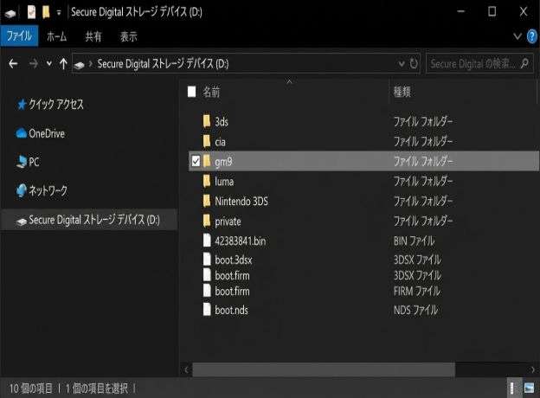Switch to large icons view in status bar

tap(530, 388)
